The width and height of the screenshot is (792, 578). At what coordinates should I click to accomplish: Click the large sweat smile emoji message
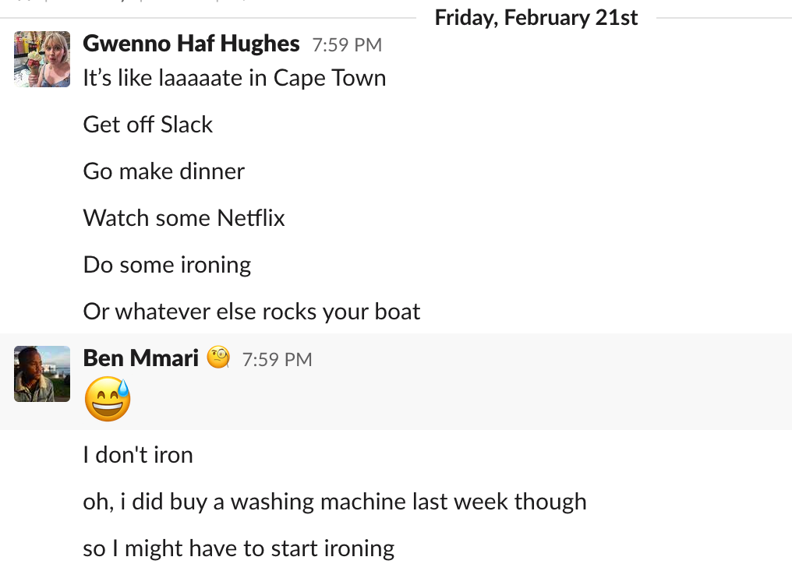click(x=108, y=399)
